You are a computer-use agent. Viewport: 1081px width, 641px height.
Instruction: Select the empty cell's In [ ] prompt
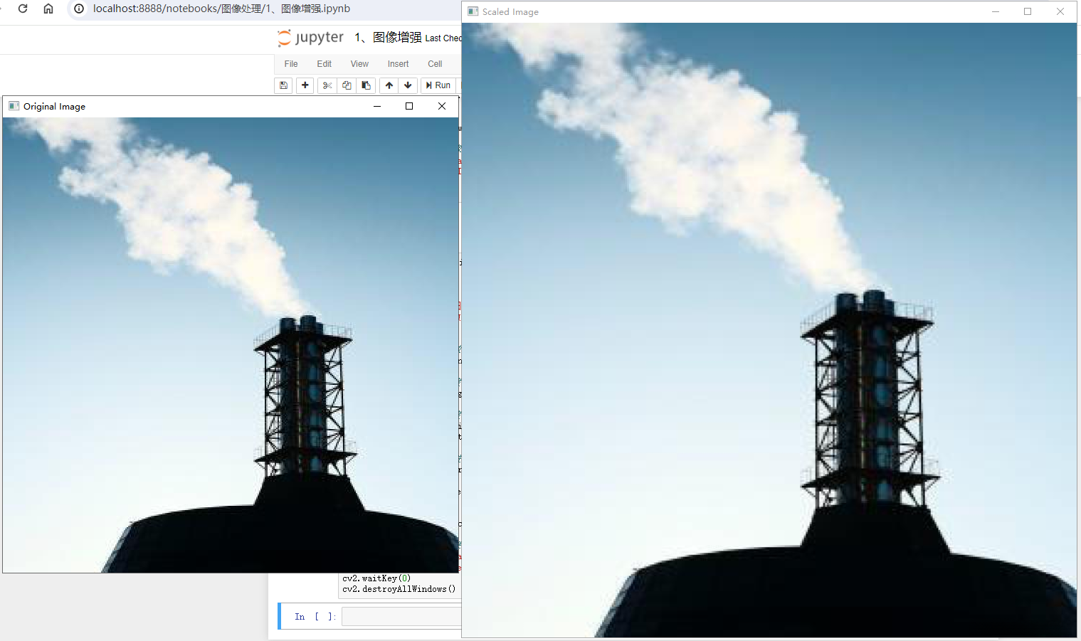pos(315,617)
